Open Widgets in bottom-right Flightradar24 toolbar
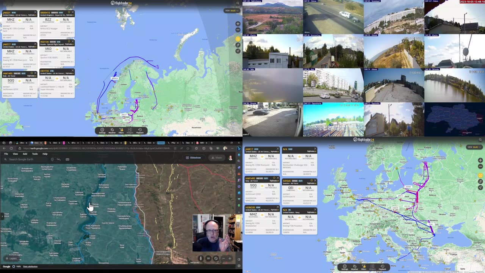The width and height of the screenshot is (485, 273). click(x=372, y=267)
